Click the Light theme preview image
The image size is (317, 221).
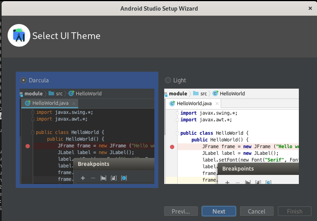click(x=231, y=136)
